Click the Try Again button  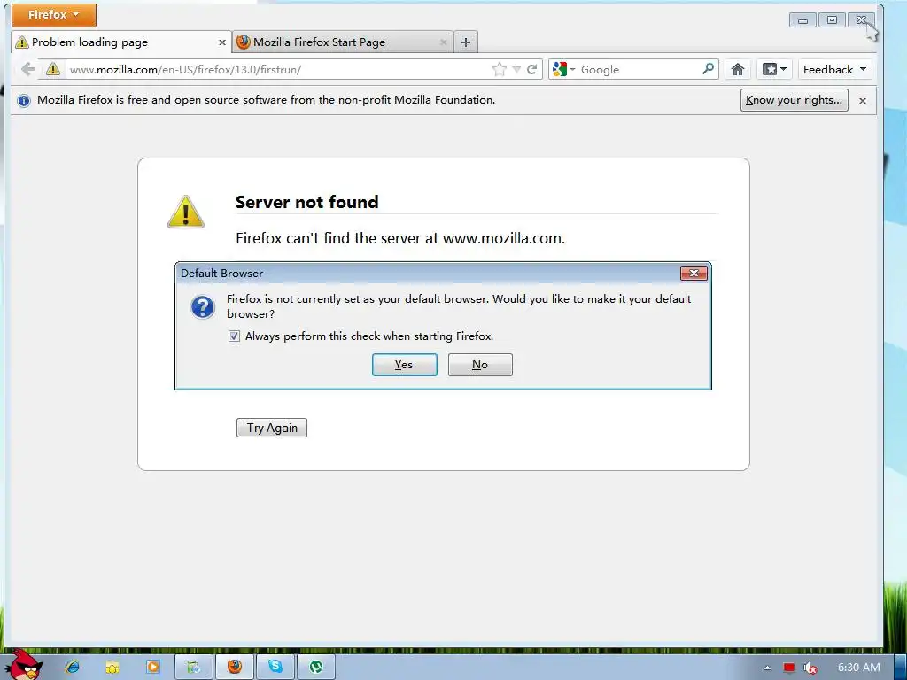click(272, 428)
